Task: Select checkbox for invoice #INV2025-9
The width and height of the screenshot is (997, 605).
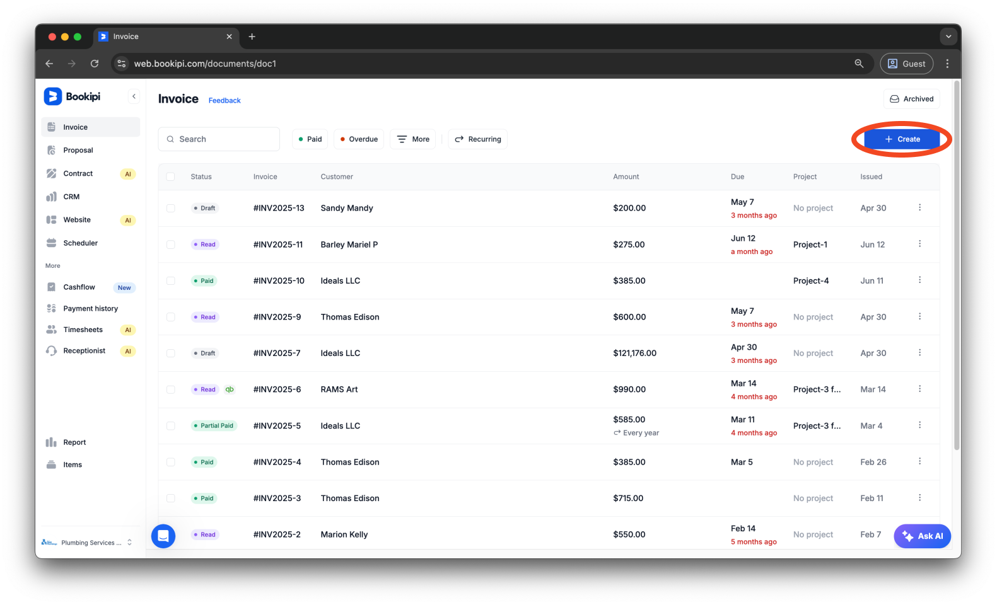Action: coord(171,317)
